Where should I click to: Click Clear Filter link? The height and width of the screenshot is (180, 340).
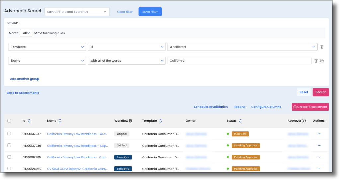pyautogui.click(x=125, y=12)
